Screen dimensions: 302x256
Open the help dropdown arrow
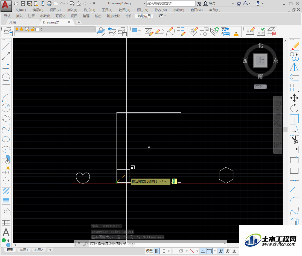[263, 4]
